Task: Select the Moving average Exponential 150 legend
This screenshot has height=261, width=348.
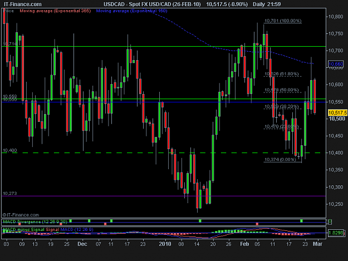Action: (131, 11)
